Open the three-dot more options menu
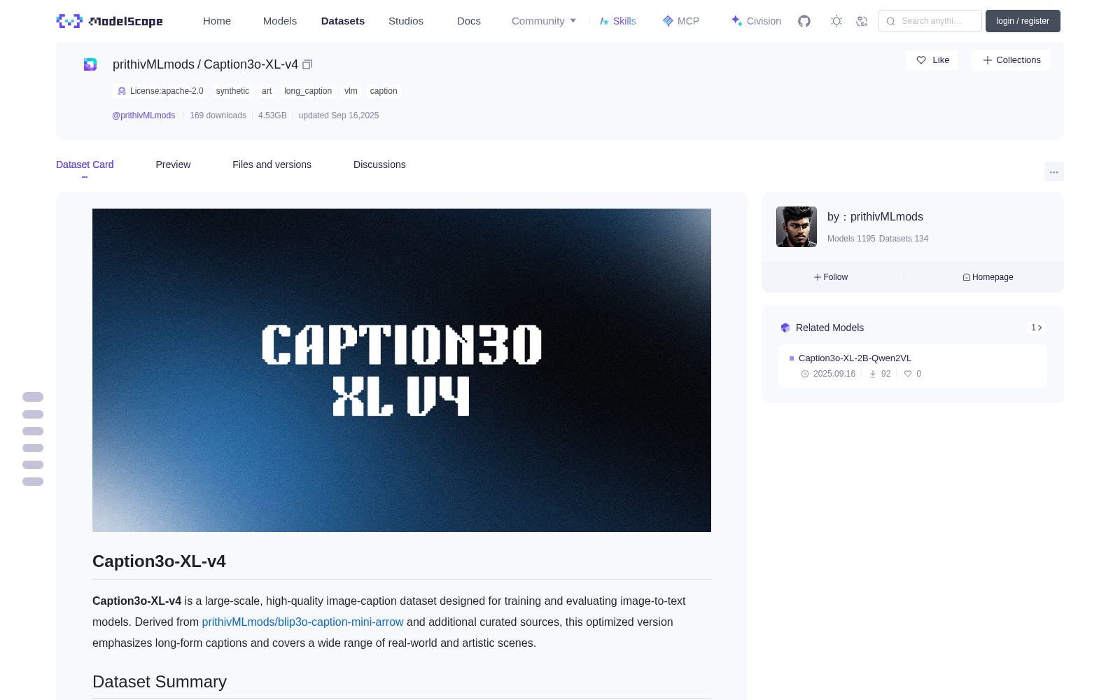The image size is (1120, 700). point(1053,171)
